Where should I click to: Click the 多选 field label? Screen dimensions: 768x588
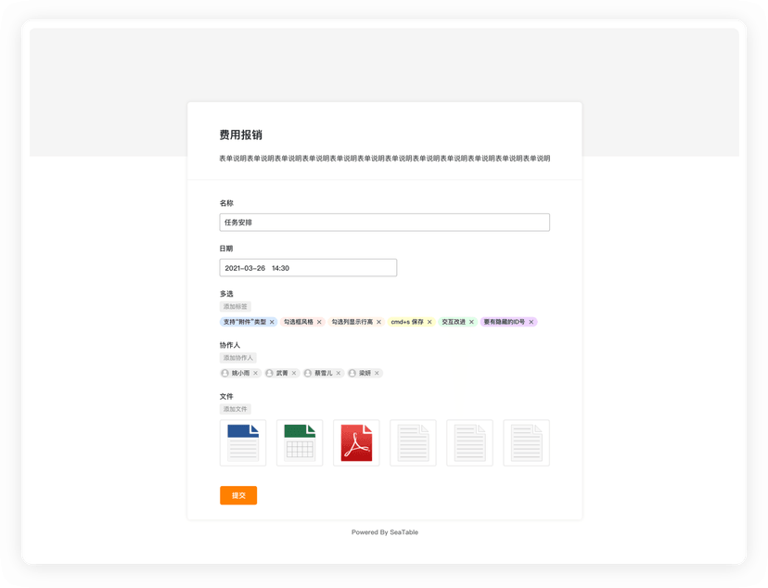226,294
